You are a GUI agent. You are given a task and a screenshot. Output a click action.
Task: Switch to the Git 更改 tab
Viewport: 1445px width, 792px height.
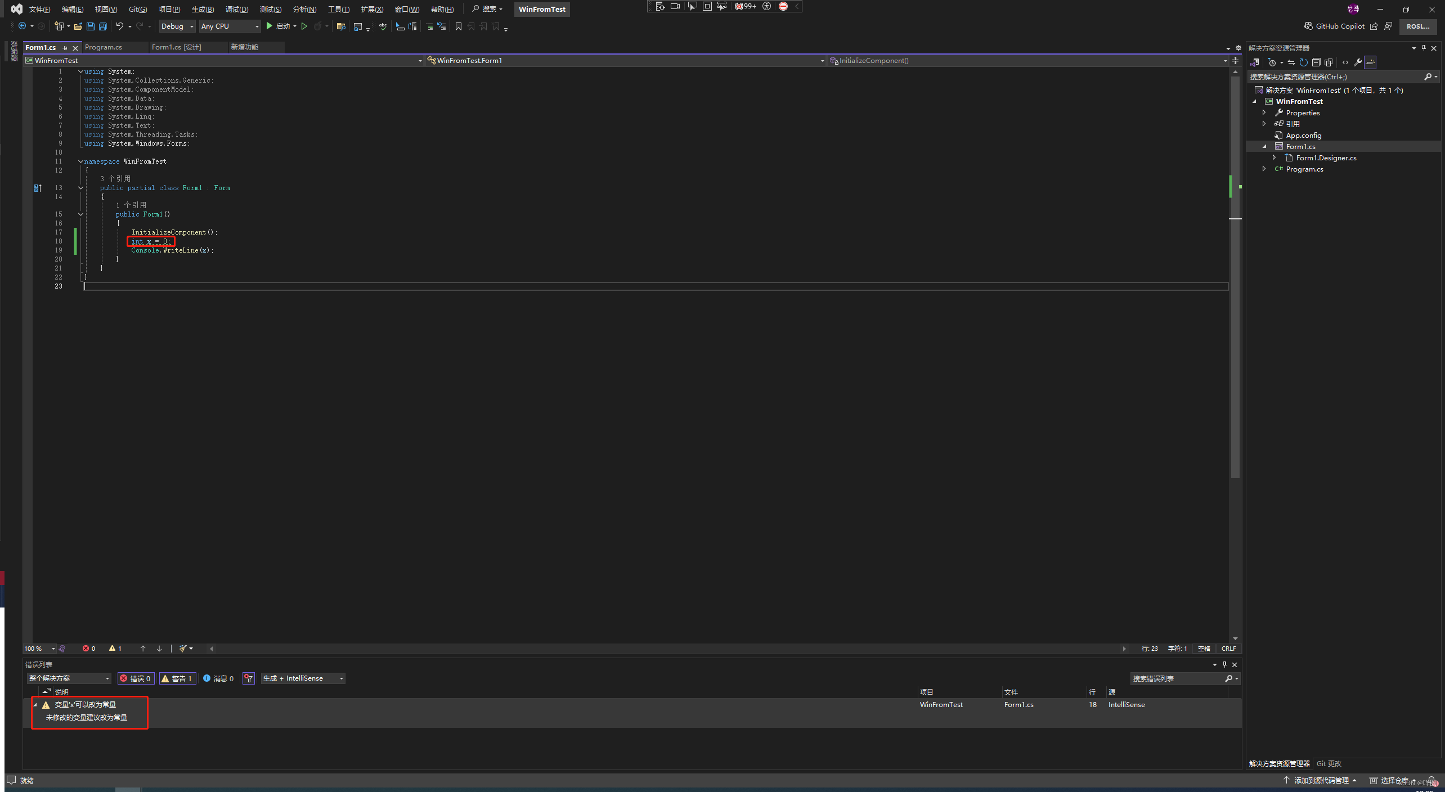[1329, 763]
